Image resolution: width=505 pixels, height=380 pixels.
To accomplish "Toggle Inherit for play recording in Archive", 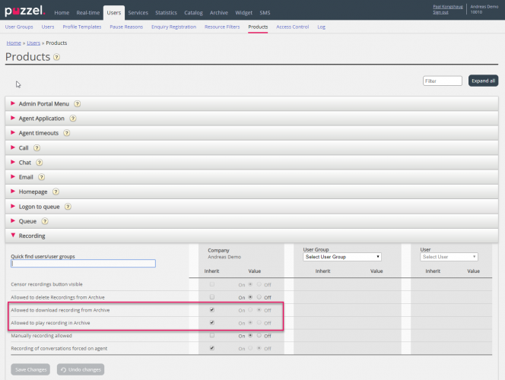I will [x=212, y=322].
